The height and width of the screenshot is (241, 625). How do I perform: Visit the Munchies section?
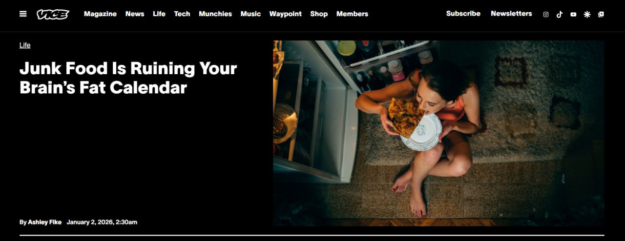215,14
